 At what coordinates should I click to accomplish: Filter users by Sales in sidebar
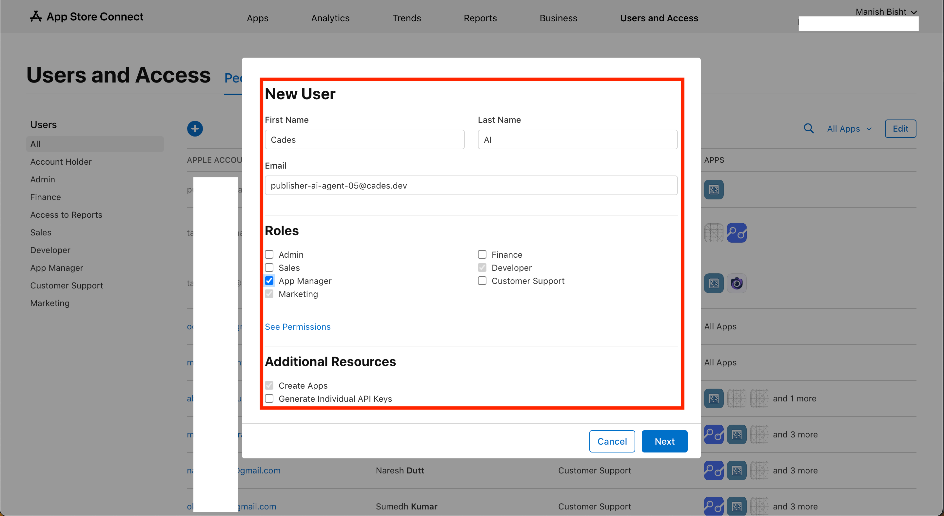point(41,232)
